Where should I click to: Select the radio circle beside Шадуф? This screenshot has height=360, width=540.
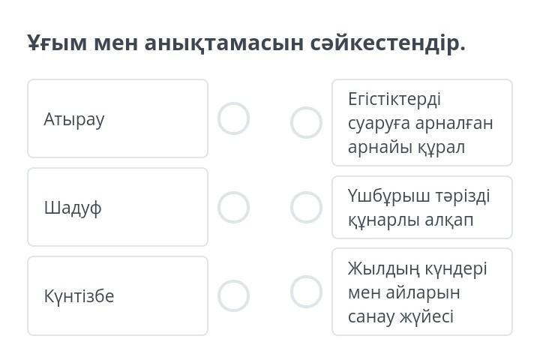tap(233, 208)
